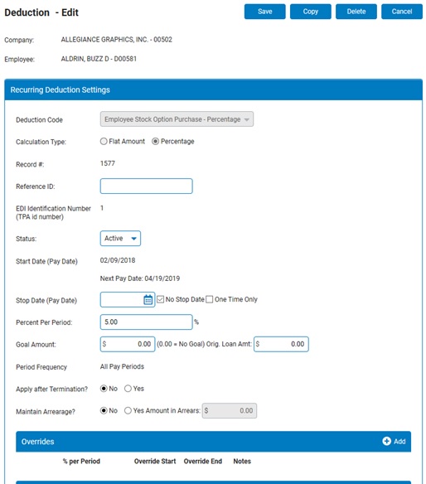426x484 pixels.
Task: Uncheck the No Stop Date checkbox
Action: (160, 299)
